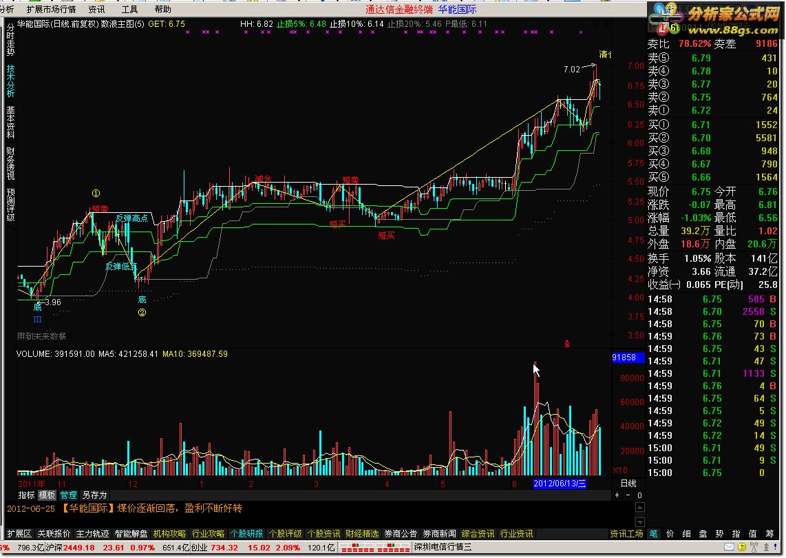
Task: Select the 主力轨迹 bottom tab
Action: [x=92, y=534]
